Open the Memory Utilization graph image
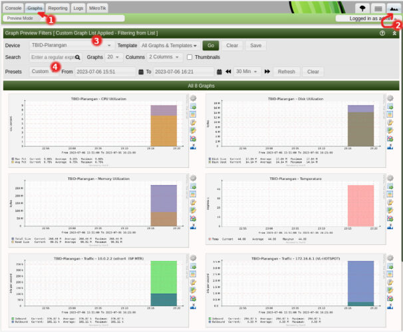Image resolution: width=403 pixels, height=332 pixels. (x=98, y=210)
